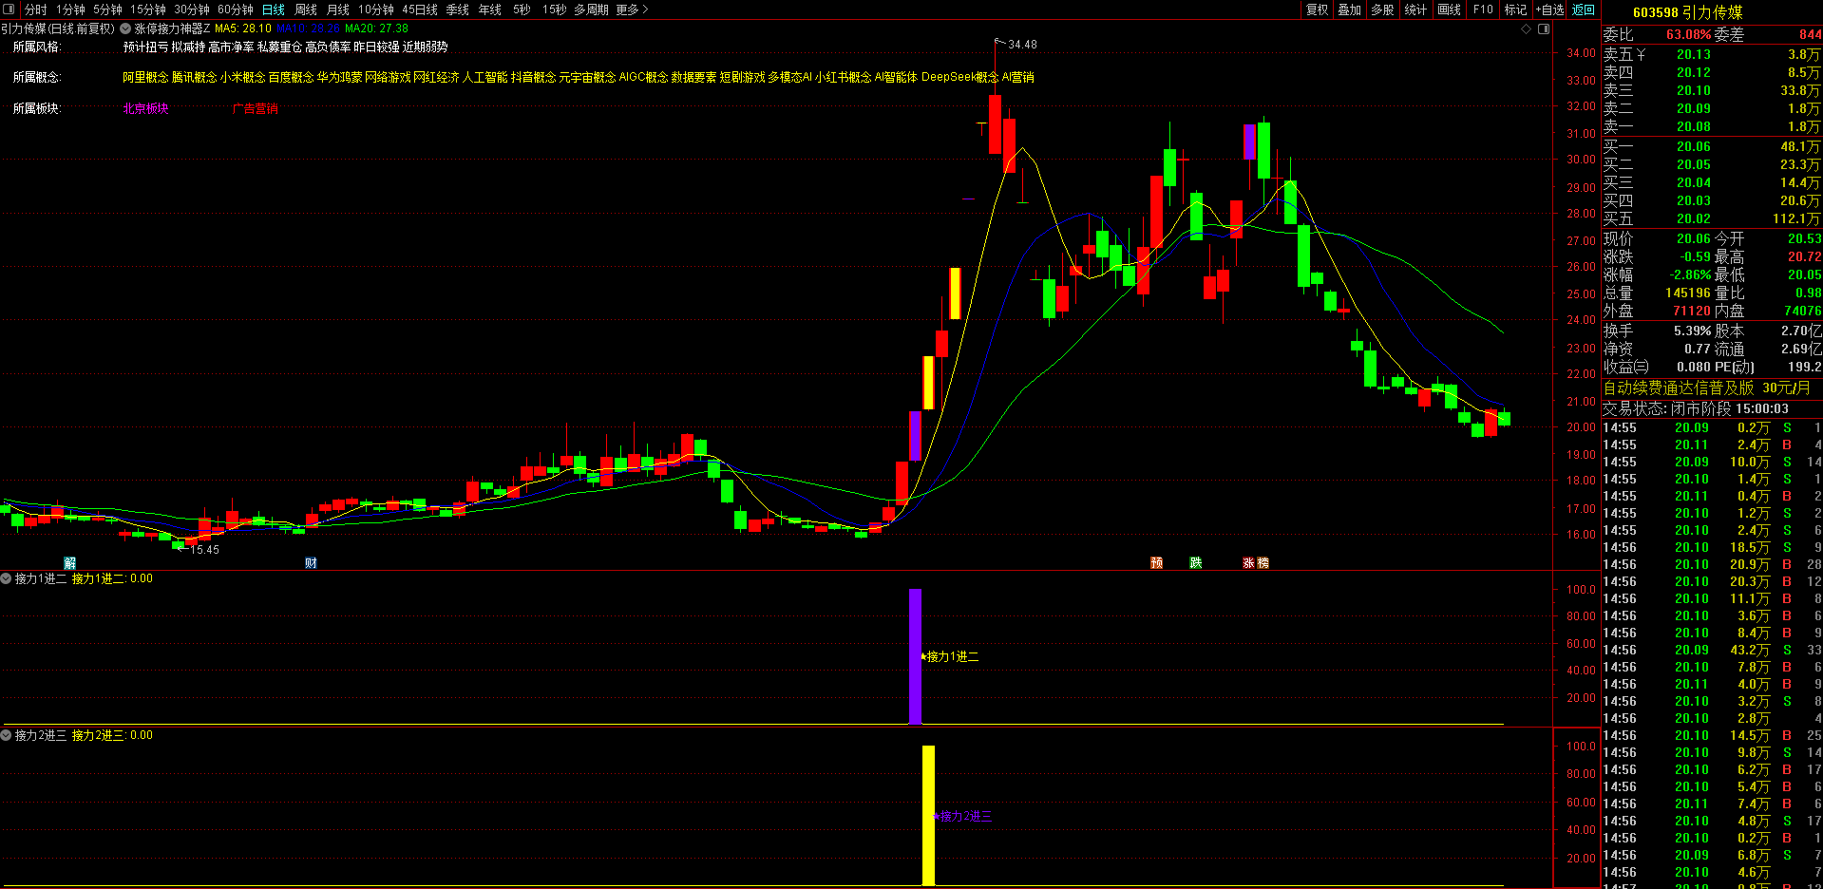
Task: Click the 返回 back button
Action: pos(1584,9)
